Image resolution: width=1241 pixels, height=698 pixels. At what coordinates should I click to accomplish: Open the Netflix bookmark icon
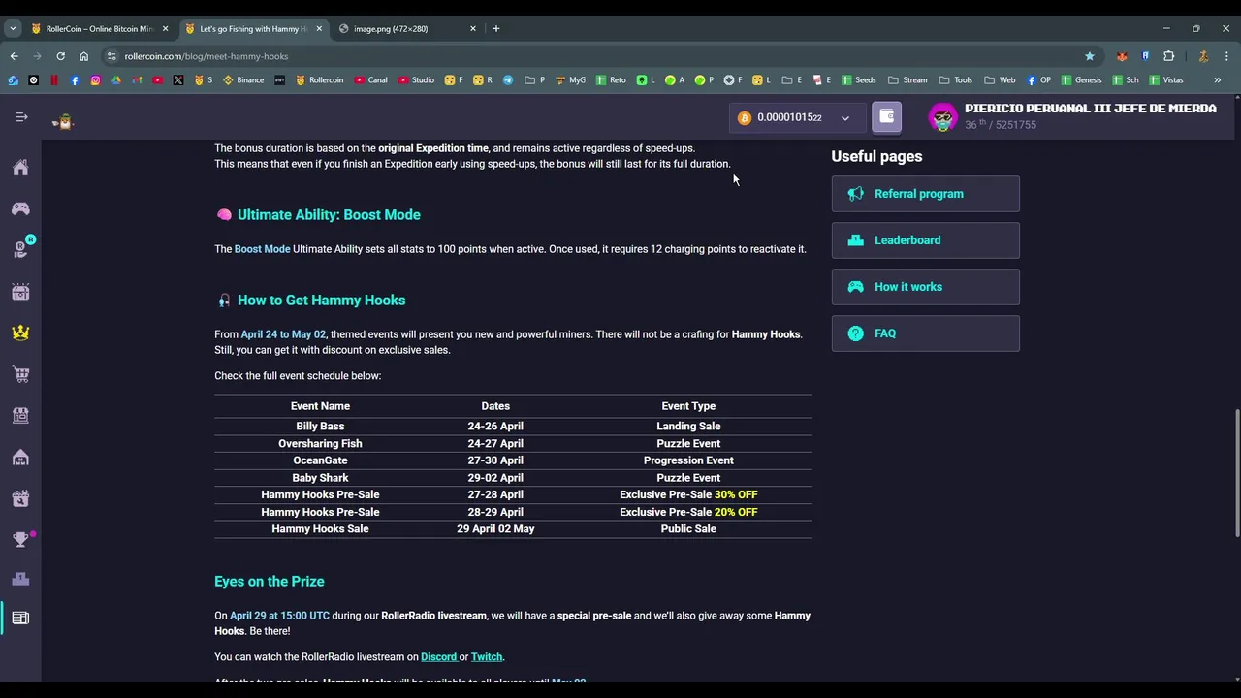click(54, 80)
